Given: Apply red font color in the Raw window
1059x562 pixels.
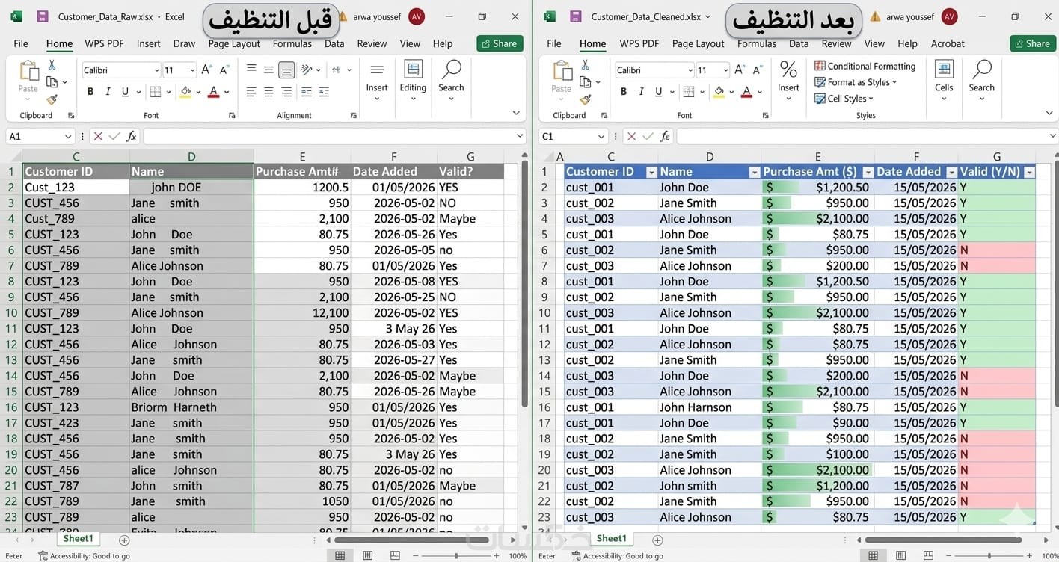Looking at the screenshot, I should click(213, 92).
